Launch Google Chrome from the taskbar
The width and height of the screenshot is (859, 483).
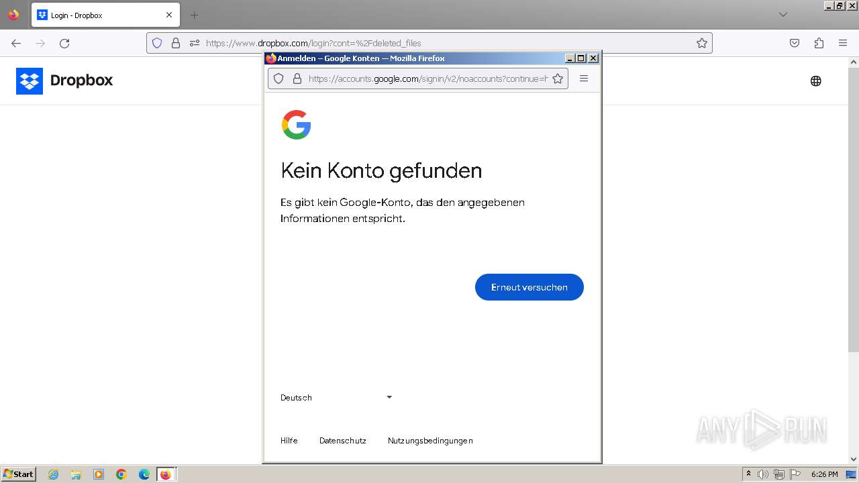tap(121, 474)
